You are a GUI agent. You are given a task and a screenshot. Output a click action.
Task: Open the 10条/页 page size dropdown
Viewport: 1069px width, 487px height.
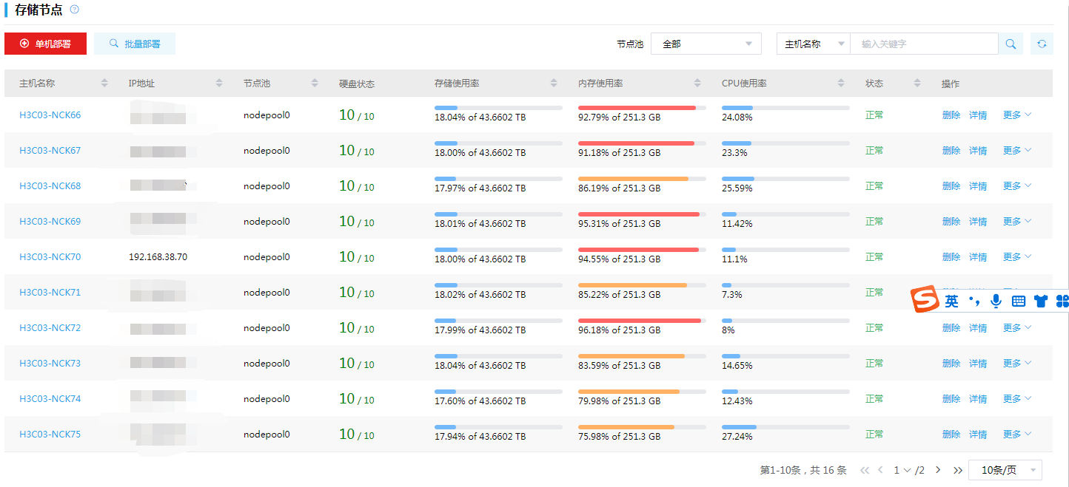(x=1005, y=470)
